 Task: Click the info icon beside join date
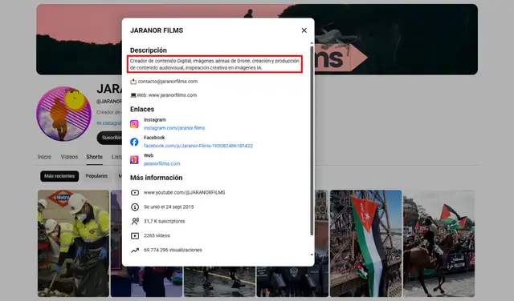click(x=135, y=207)
